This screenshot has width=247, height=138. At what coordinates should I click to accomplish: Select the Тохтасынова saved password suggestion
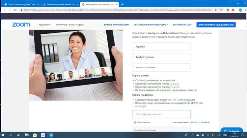pos(161,122)
